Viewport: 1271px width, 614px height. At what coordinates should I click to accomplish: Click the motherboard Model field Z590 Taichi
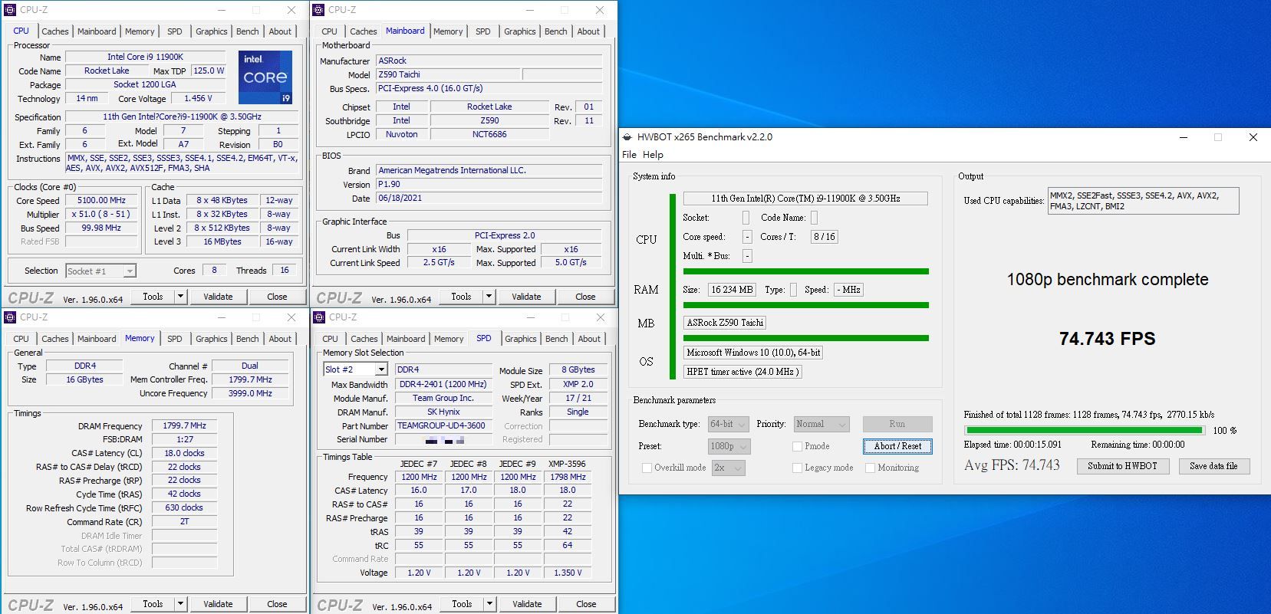click(x=449, y=74)
